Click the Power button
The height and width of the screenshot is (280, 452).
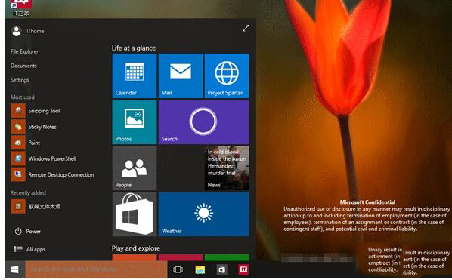pyautogui.click(x=28, y=232)
